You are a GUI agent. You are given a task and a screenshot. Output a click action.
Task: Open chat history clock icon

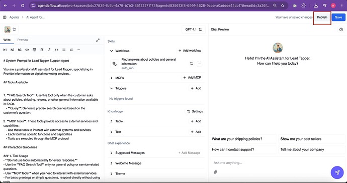point(341,30)
